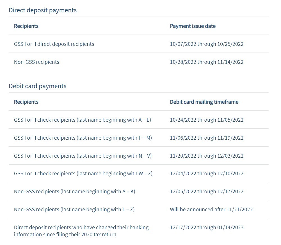Select the "GSS I or II direct deposit recipients" cell
Image resolution: width=281 pixels, height=245 pixels.
click(54, 44)
